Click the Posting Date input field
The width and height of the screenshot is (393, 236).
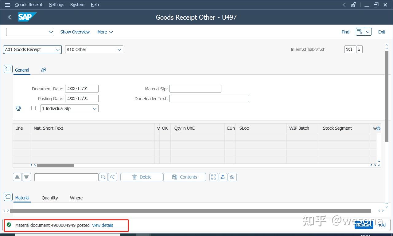pyautogui.click(x=82, y=98)
